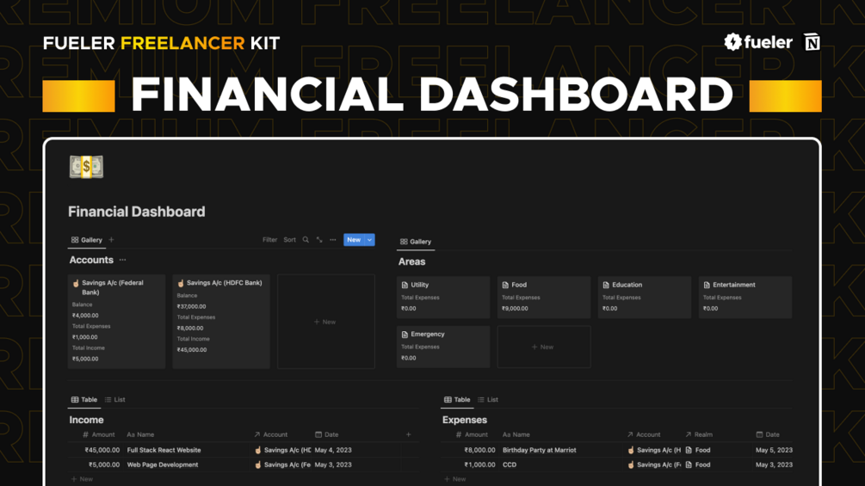Click the Areas section heading
Viewport: 865px width, 486px height.
coord(411,261)
